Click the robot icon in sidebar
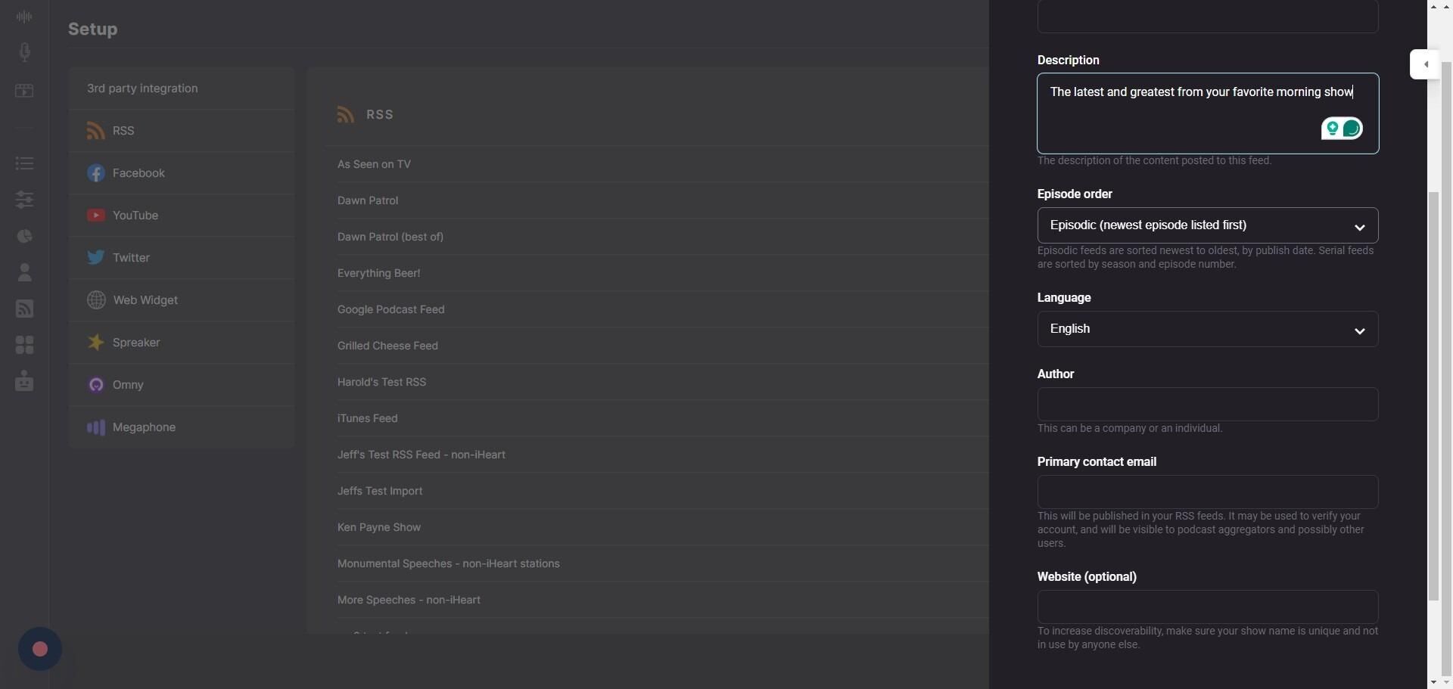This screenshot has width=1453, height=689. tap(24, 380)
